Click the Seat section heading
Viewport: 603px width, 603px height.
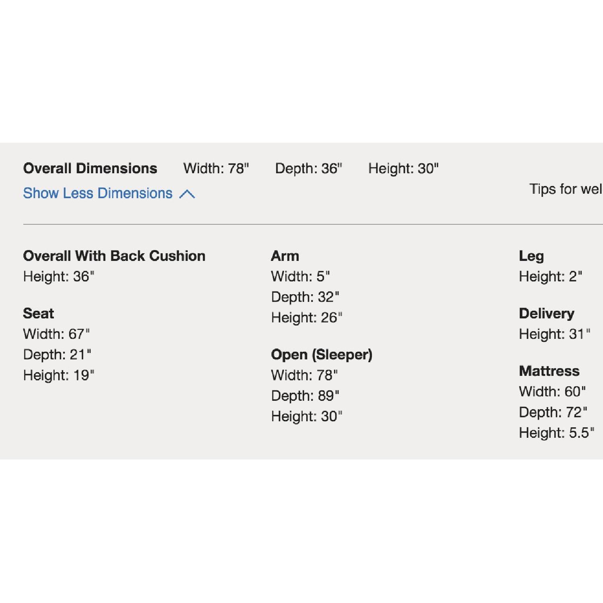(x=38, y=314)
